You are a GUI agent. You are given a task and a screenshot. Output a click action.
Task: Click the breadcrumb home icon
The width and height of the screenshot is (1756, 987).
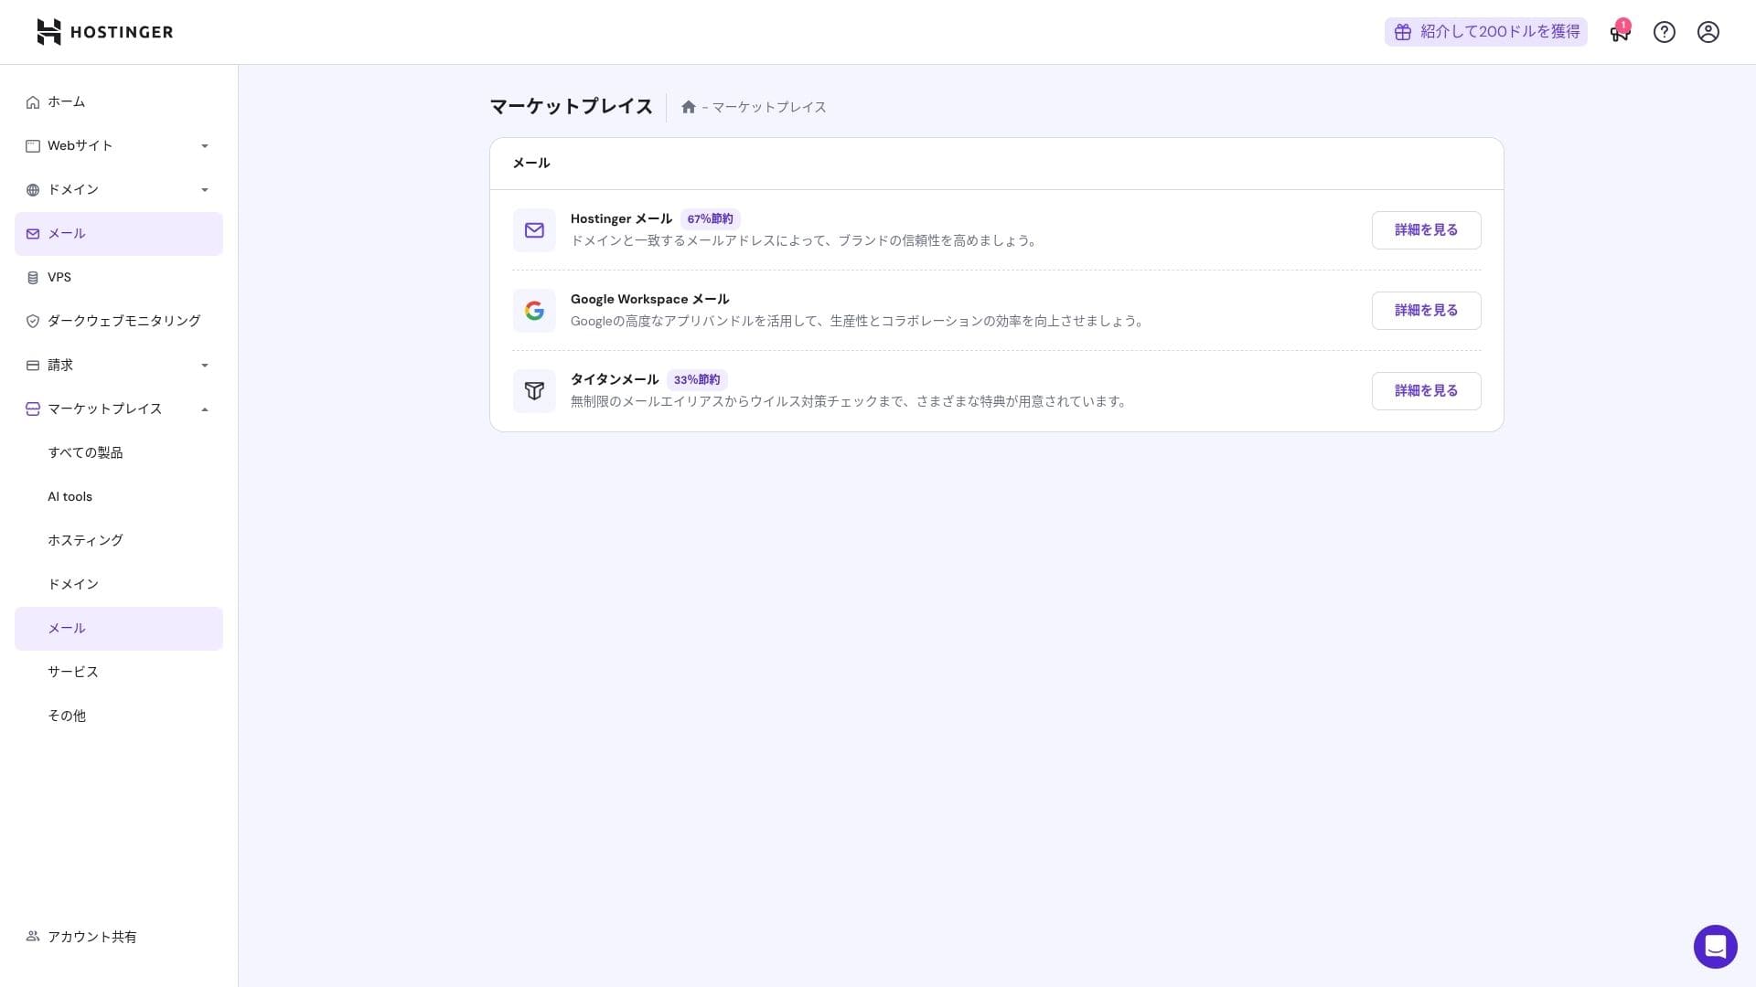(689, 107)
